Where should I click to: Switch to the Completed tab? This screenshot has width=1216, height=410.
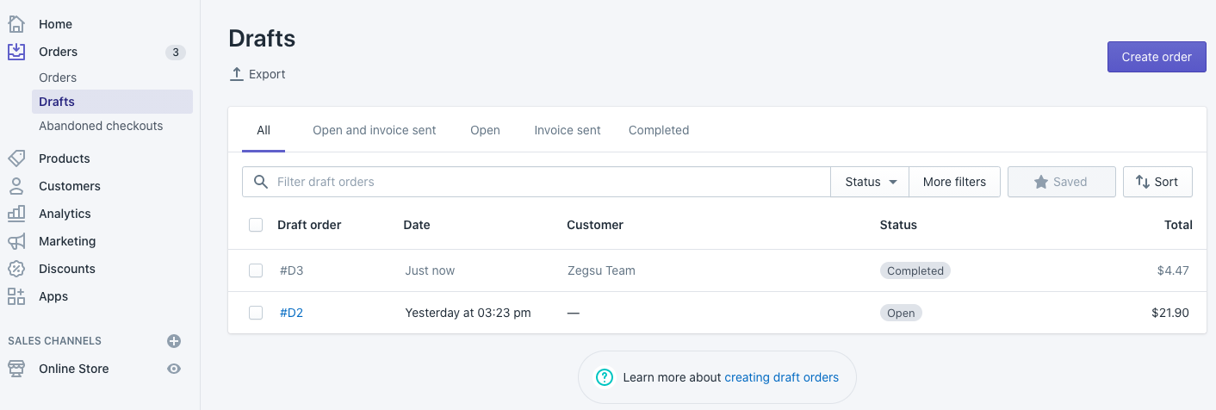coord(658,130)
